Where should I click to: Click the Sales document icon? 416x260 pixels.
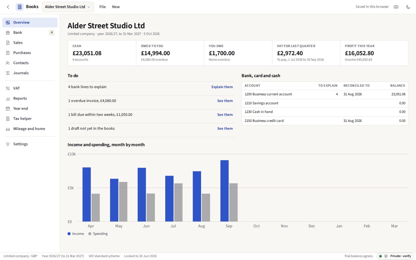(x=8, y=43)
